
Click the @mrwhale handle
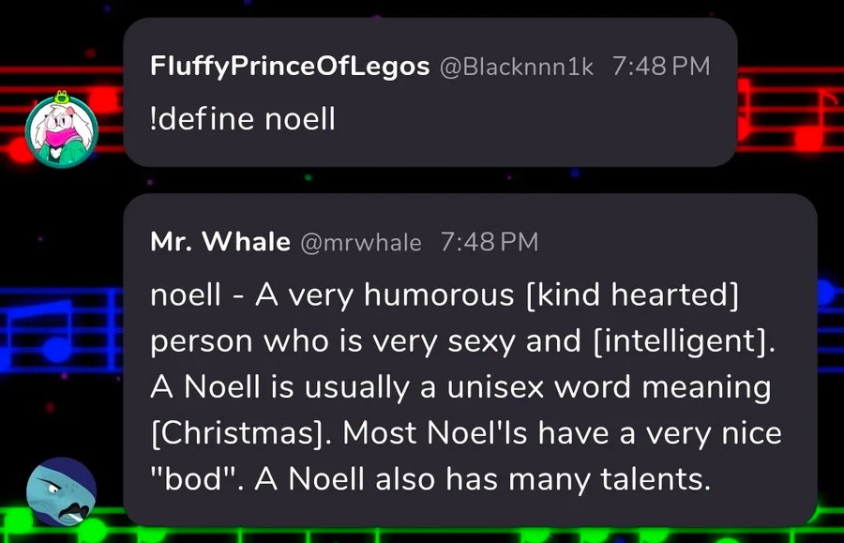click(360, 243)
